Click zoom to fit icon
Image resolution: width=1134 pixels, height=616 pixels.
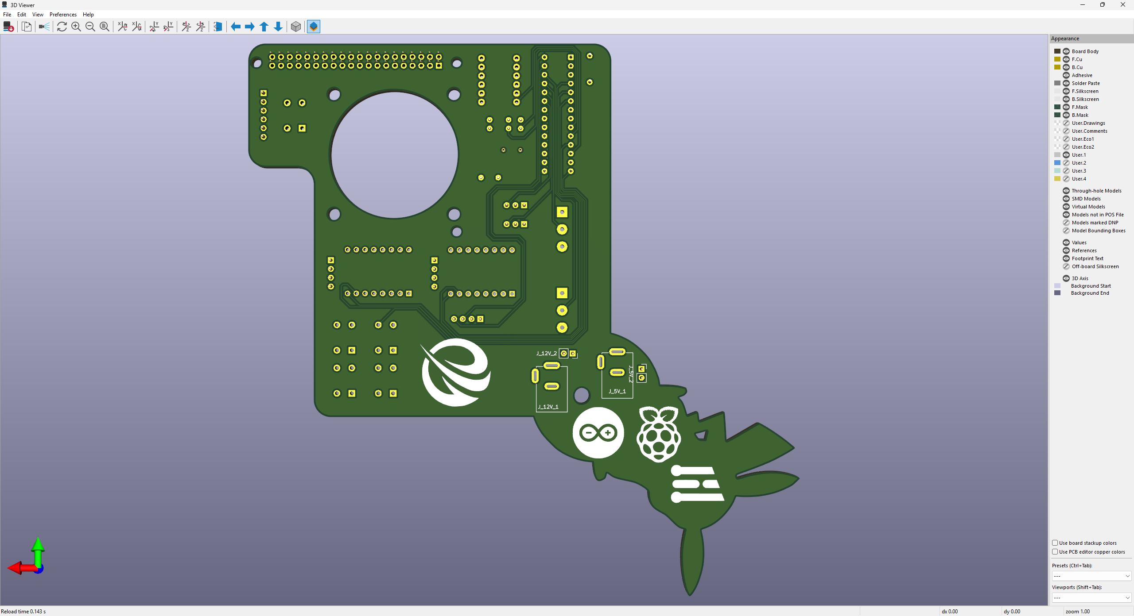point(105,27)
